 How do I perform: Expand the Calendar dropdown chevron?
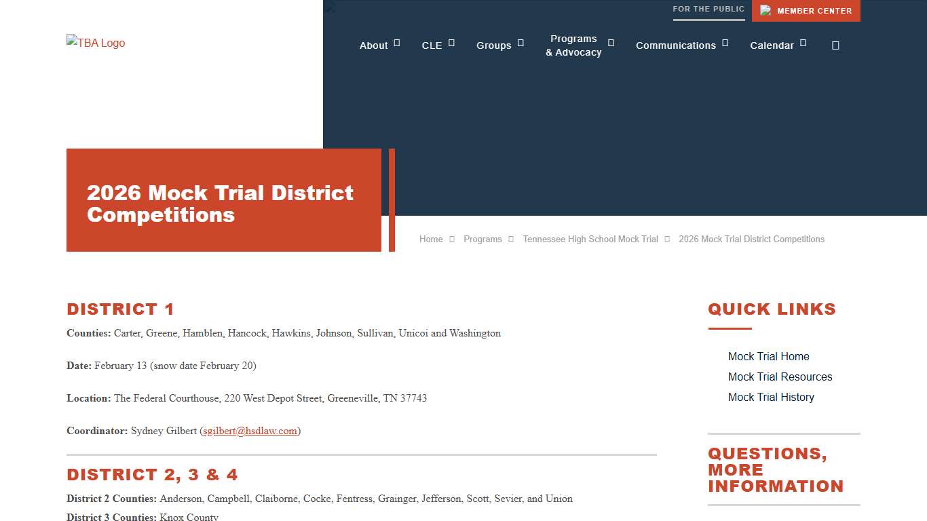pyautogui.click(x=802, y=41)
